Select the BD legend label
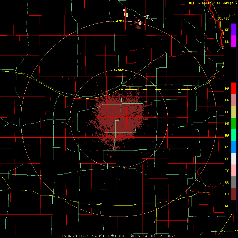Viewport: 238px width, 238px height. click(x=227, y=112)
